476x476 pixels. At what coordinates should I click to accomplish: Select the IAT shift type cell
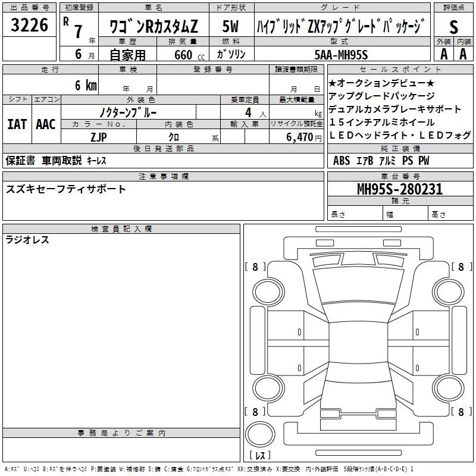[17, 124]
